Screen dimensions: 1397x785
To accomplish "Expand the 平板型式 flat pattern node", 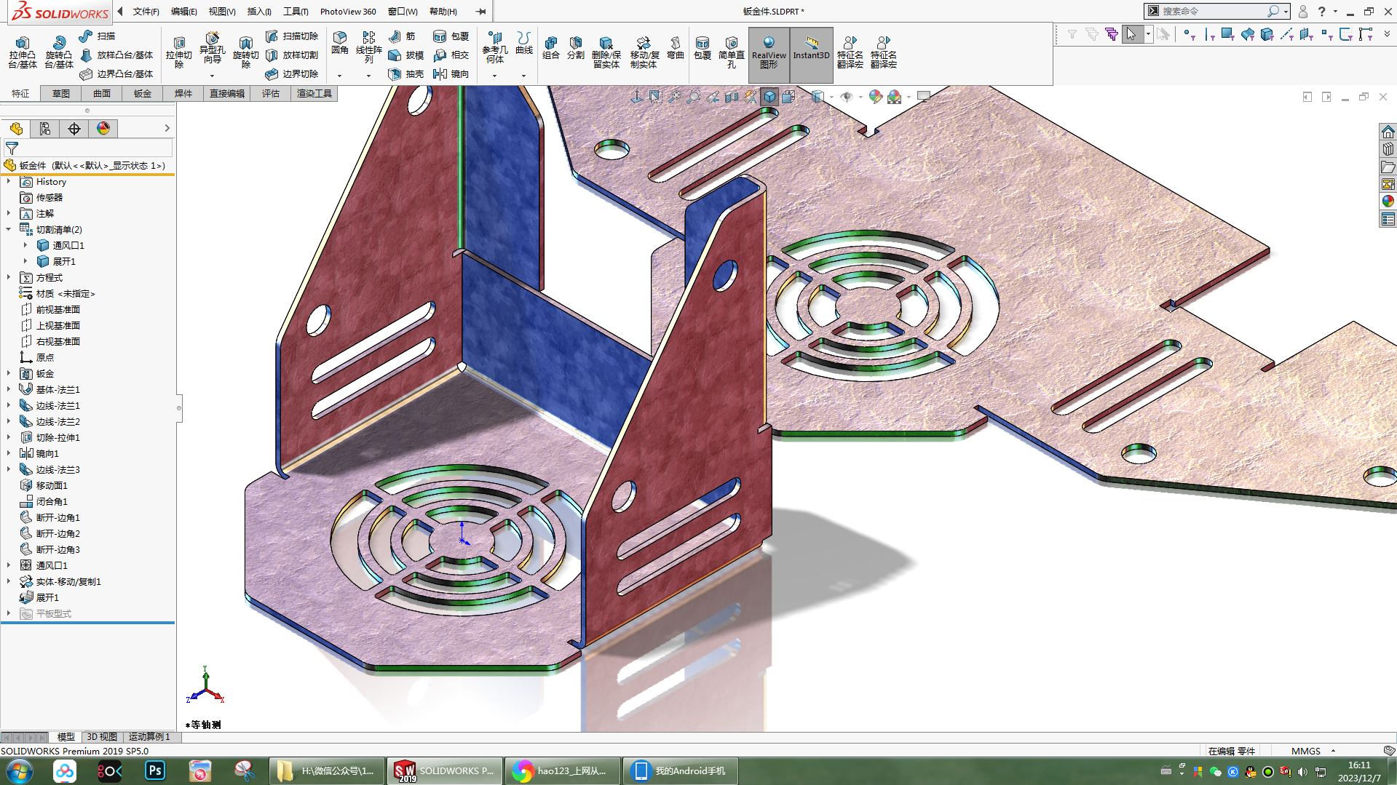I will point(9,613).
